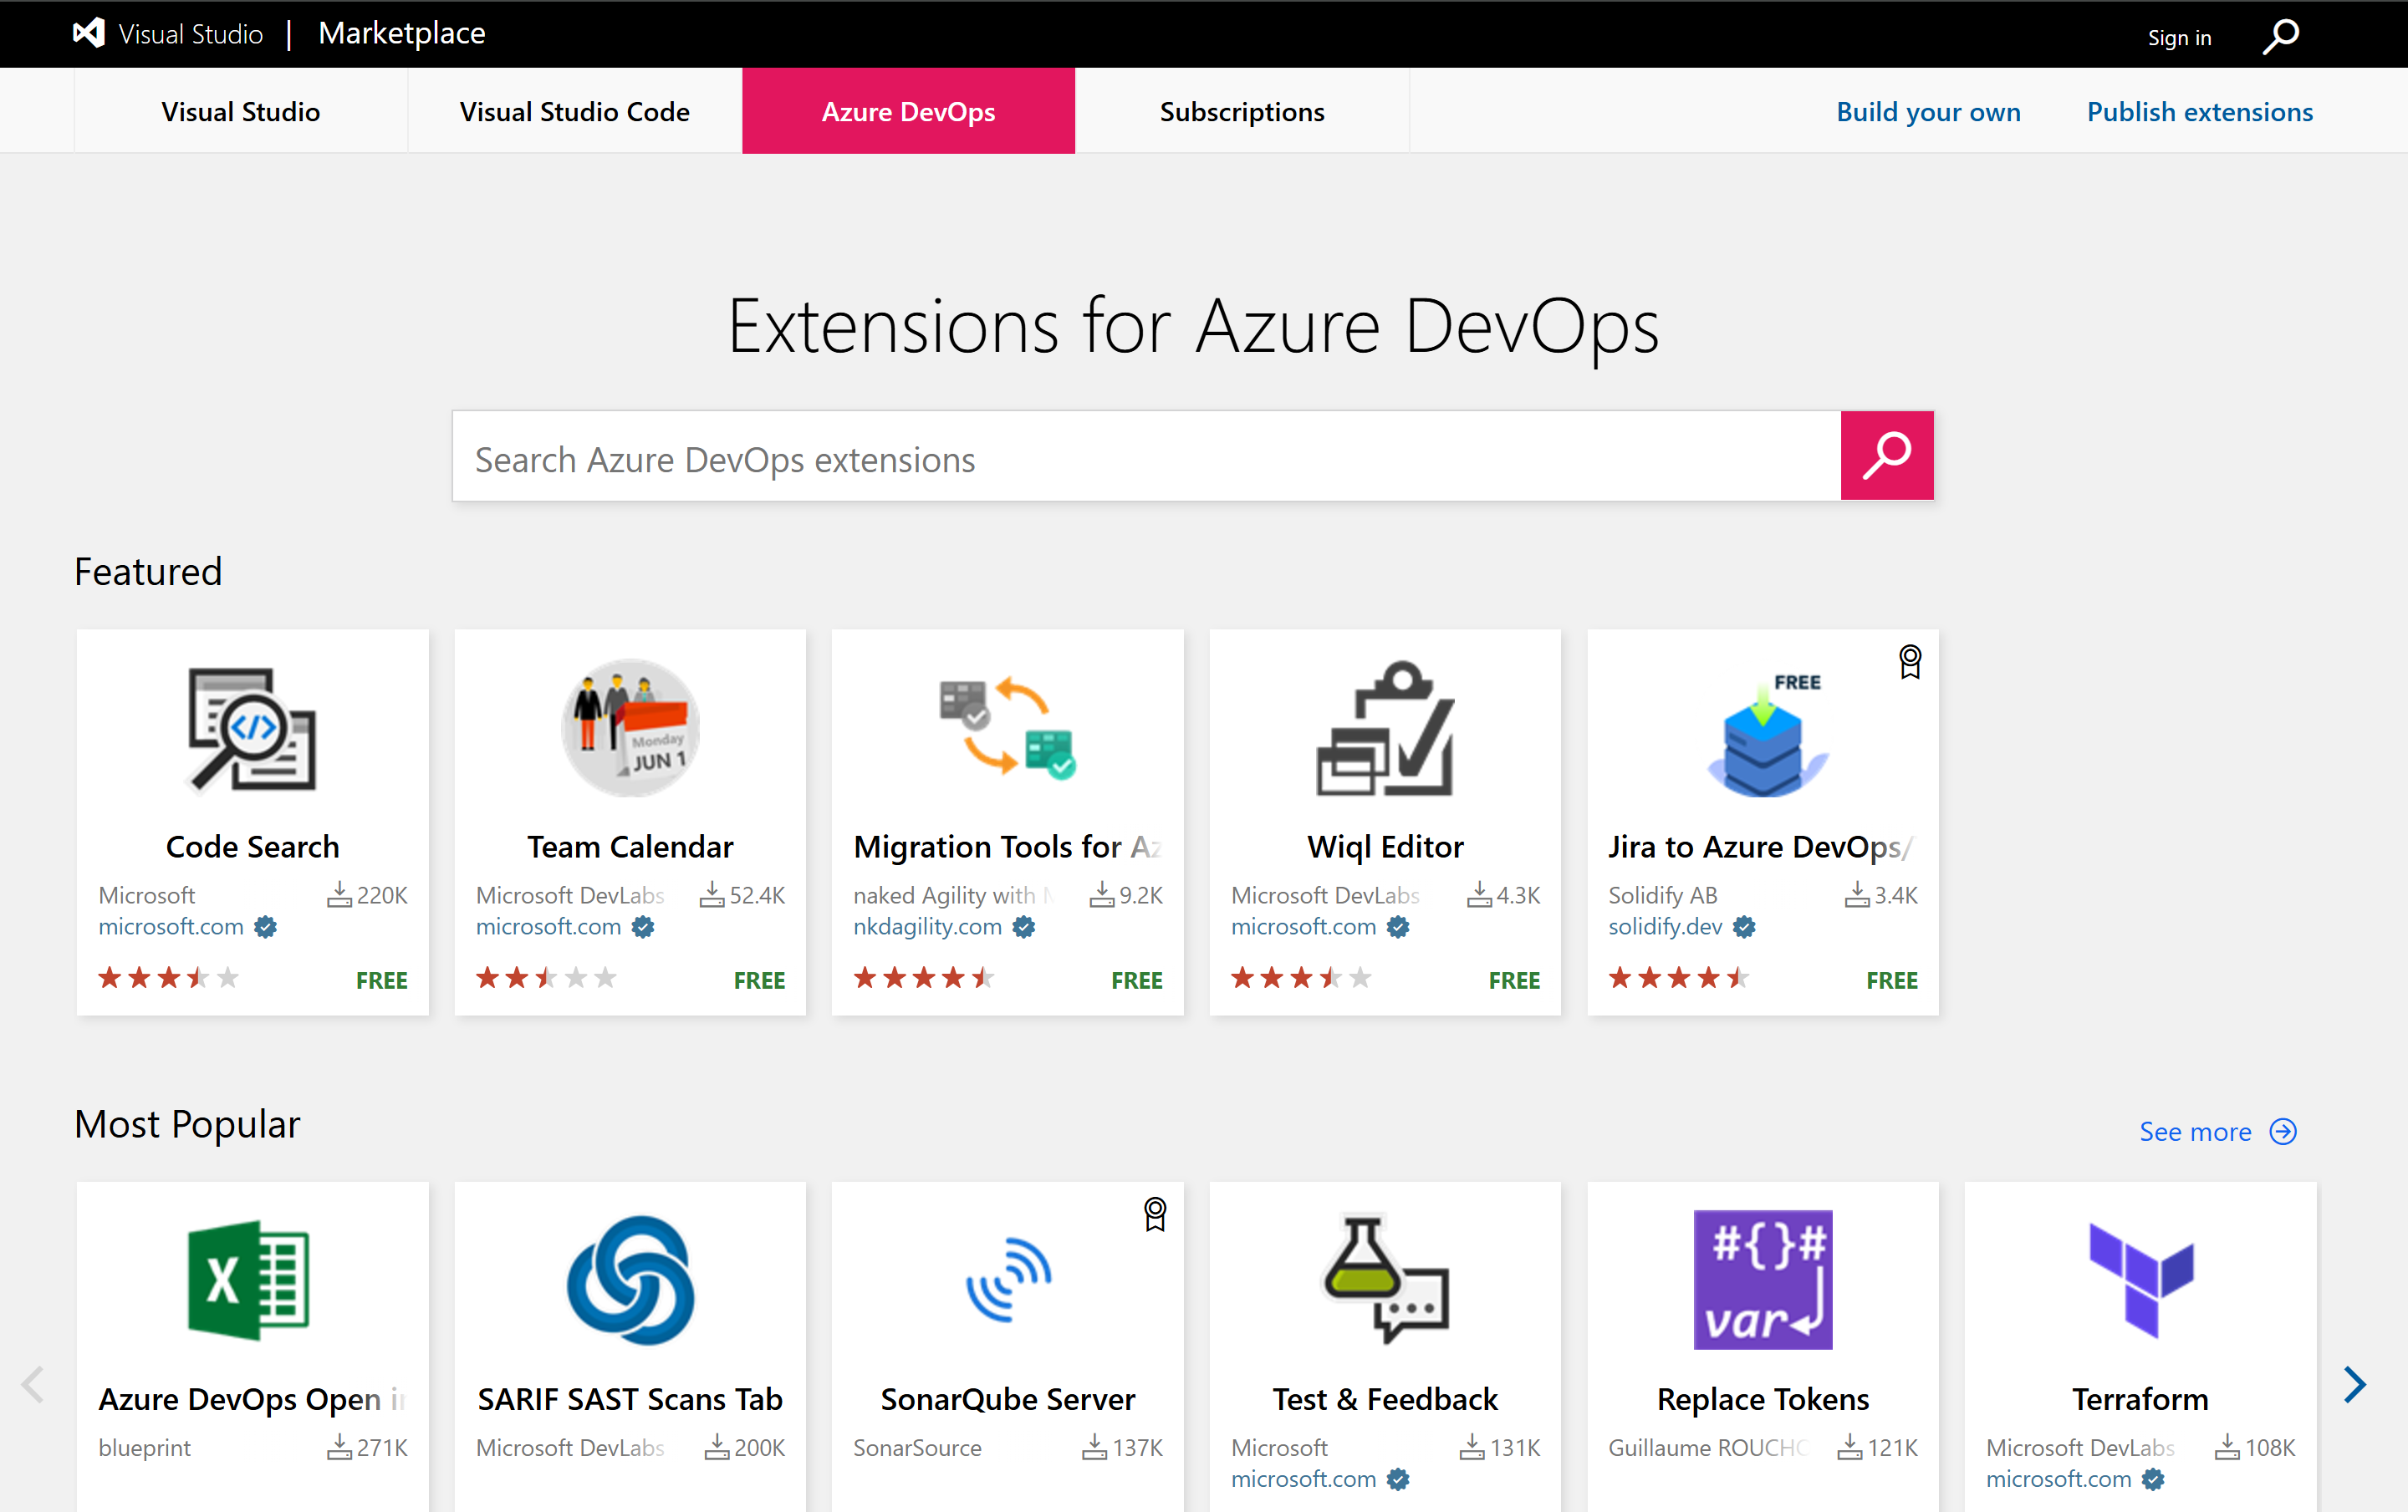Click the Build your own link
The width and height of the screenshot is (2408, 1512).
pos(1929,109)
